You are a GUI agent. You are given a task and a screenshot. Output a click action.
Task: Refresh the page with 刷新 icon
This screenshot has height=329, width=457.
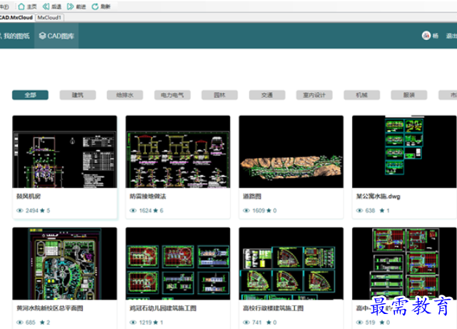tap(95, 6)
